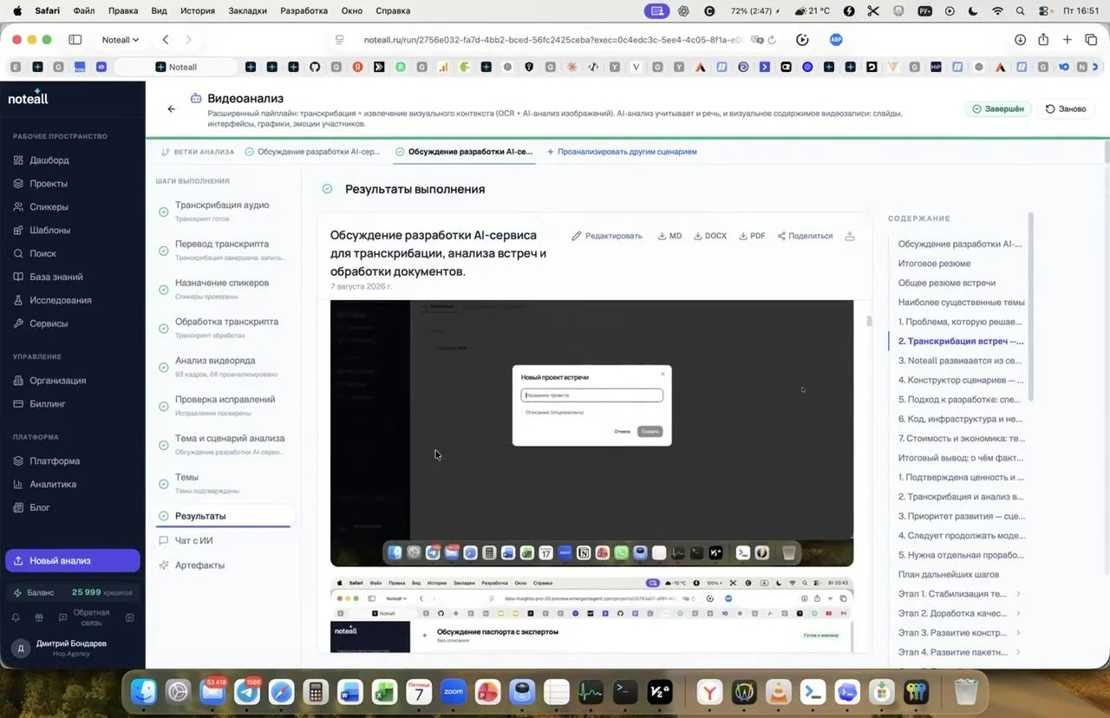Open Safari История menu
The width and height of the screenshot is (1110, 718).
pyautogui.click(x=198, y=11)
